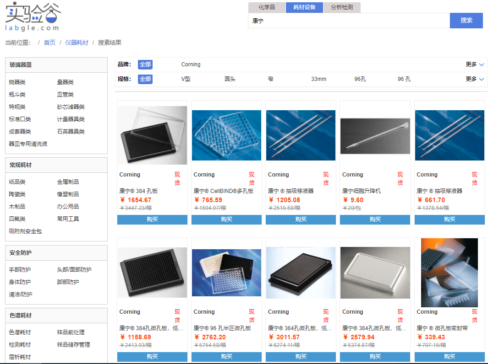Buy the CellBIND® 多孔板 at ¥765.59
This screenshot has height=364, width=488.
226,219
